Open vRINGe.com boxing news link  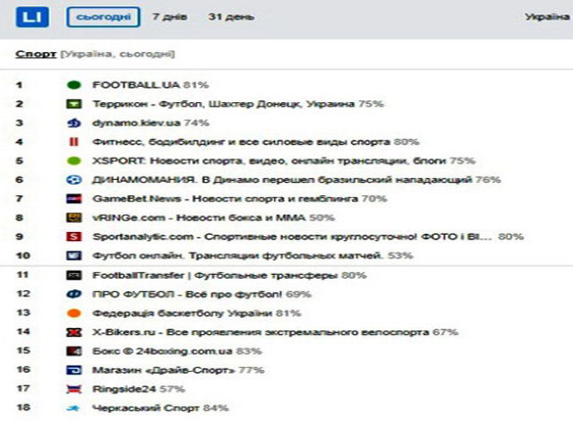199,218
